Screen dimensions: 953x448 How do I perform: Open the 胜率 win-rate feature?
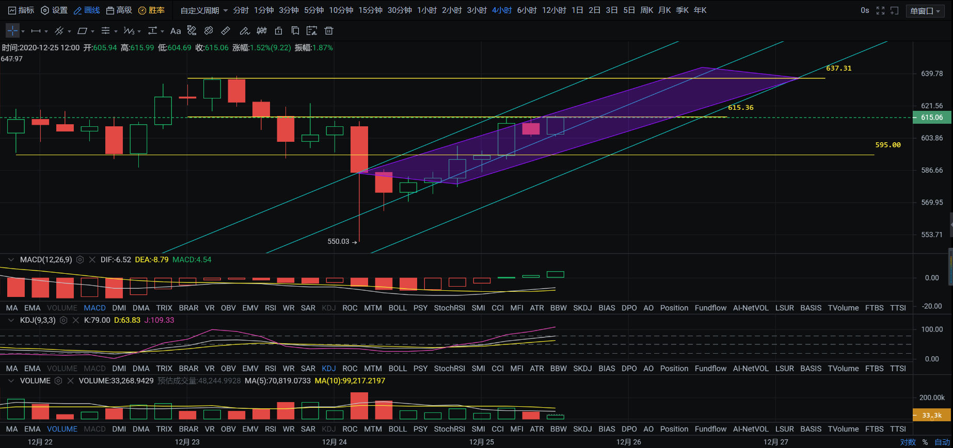[x=151, y=10]
